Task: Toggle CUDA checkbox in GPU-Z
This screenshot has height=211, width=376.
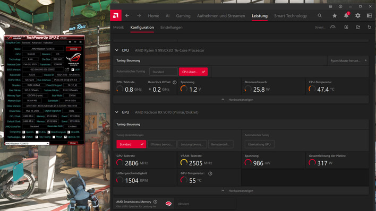Action: point(37,132)
